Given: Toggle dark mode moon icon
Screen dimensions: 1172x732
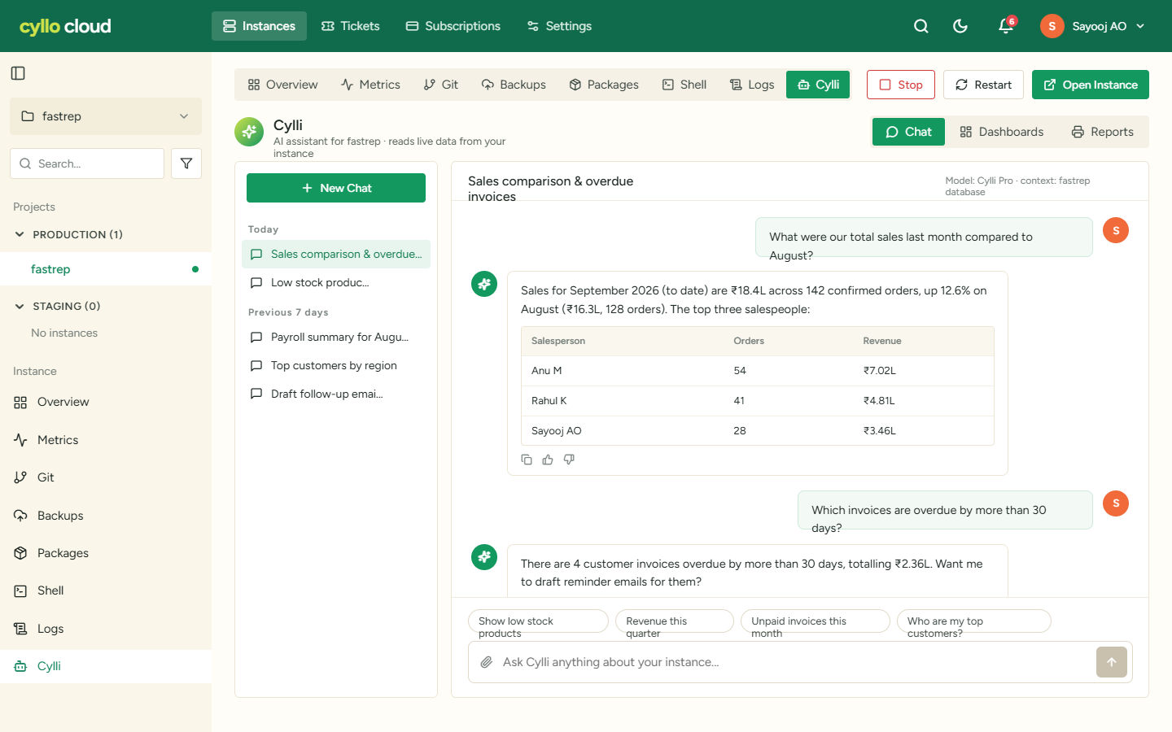Looking at the screenshot, I should [960, 26].
